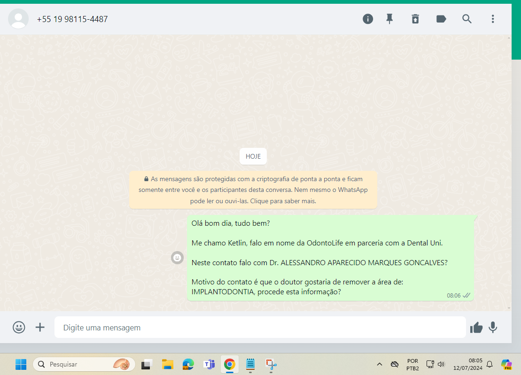The height and width of the screenshot is (375, 521).
Task: Open Notepad app on taskbar
Action: pyautogui.click(x=250, y=364)
